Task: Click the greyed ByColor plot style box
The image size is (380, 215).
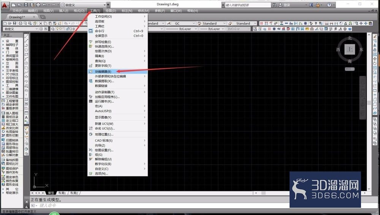Action: coord(239,29)
